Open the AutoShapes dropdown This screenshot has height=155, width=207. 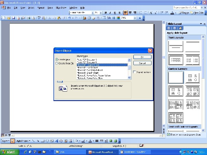coord(23,141)
